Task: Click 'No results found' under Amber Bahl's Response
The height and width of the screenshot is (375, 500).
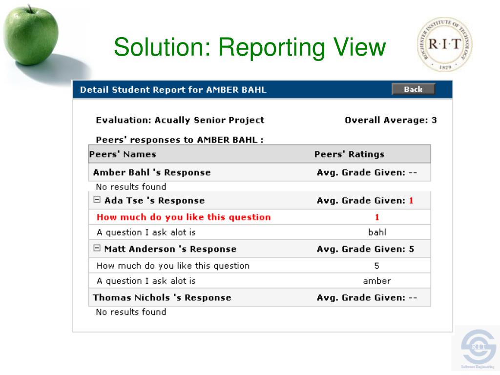Action: coord(131,187)
